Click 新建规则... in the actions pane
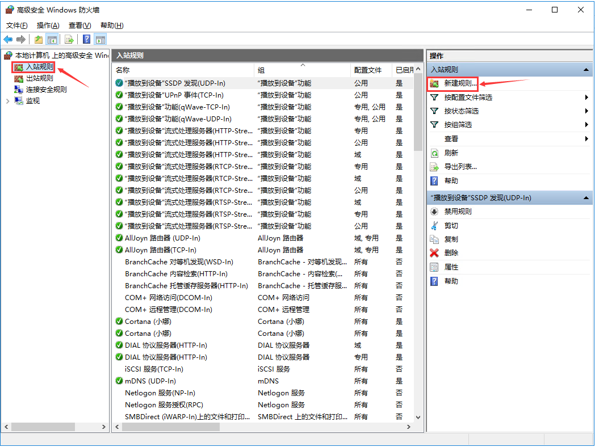The width and height of the screenshot is (595, 447). point(460,83)
